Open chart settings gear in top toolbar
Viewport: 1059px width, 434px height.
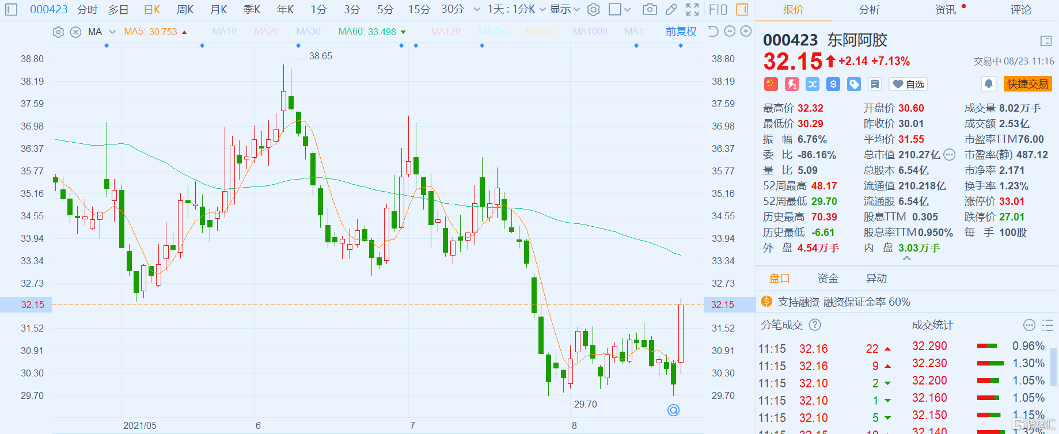594,9
